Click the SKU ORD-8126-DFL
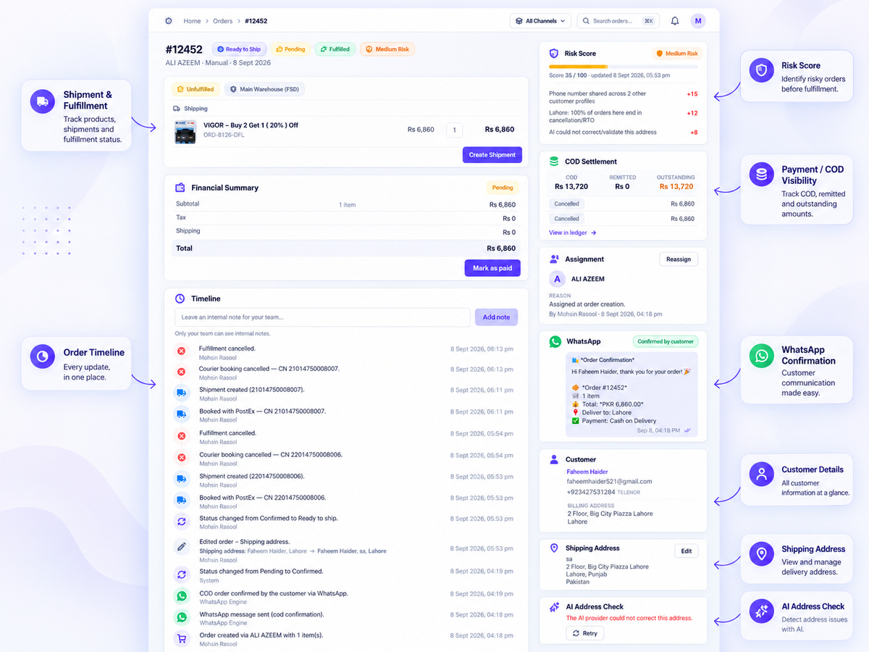This screenshot has height=652, width=869. pyautogui.click(x=223, y=135)
